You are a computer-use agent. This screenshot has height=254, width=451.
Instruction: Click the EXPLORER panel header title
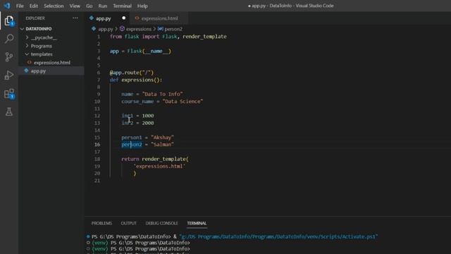point(35,18)
